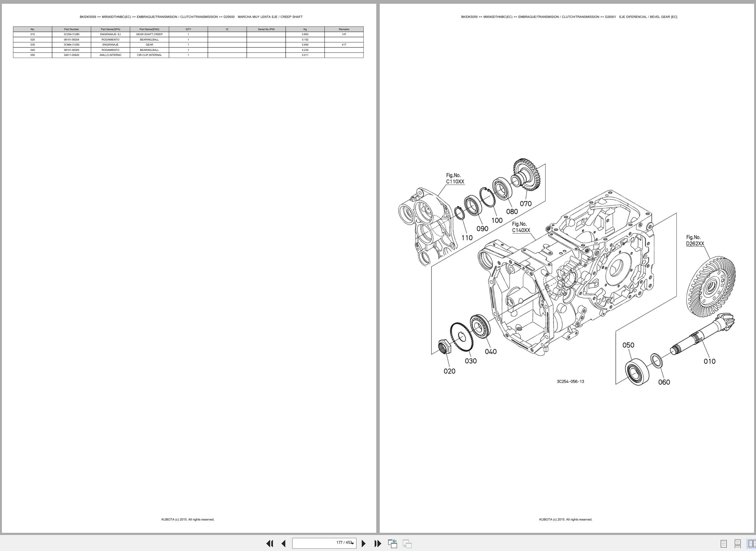Viewport: 756px width, 551px height.
Task: Click part number 3C884-31250
Action: click(x=71, y=45)
